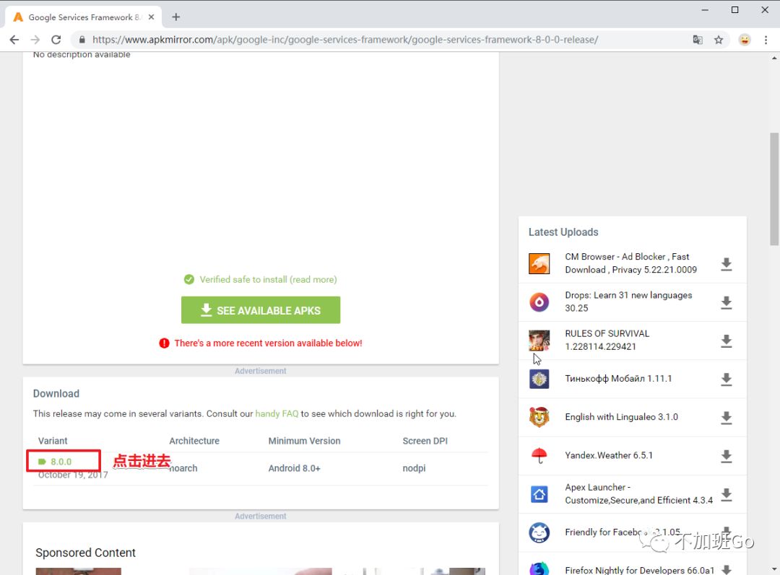
Task: Download Drops: Learn 31 new languages
Action: coord(727,302)
